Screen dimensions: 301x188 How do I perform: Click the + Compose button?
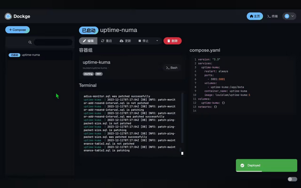point(17,30)
